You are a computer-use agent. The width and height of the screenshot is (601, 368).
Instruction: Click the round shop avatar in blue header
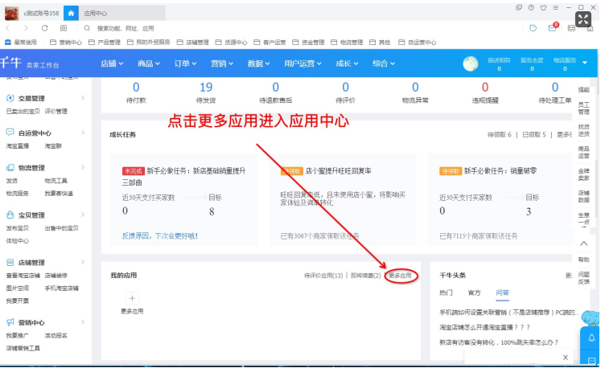tap(471, 63)
